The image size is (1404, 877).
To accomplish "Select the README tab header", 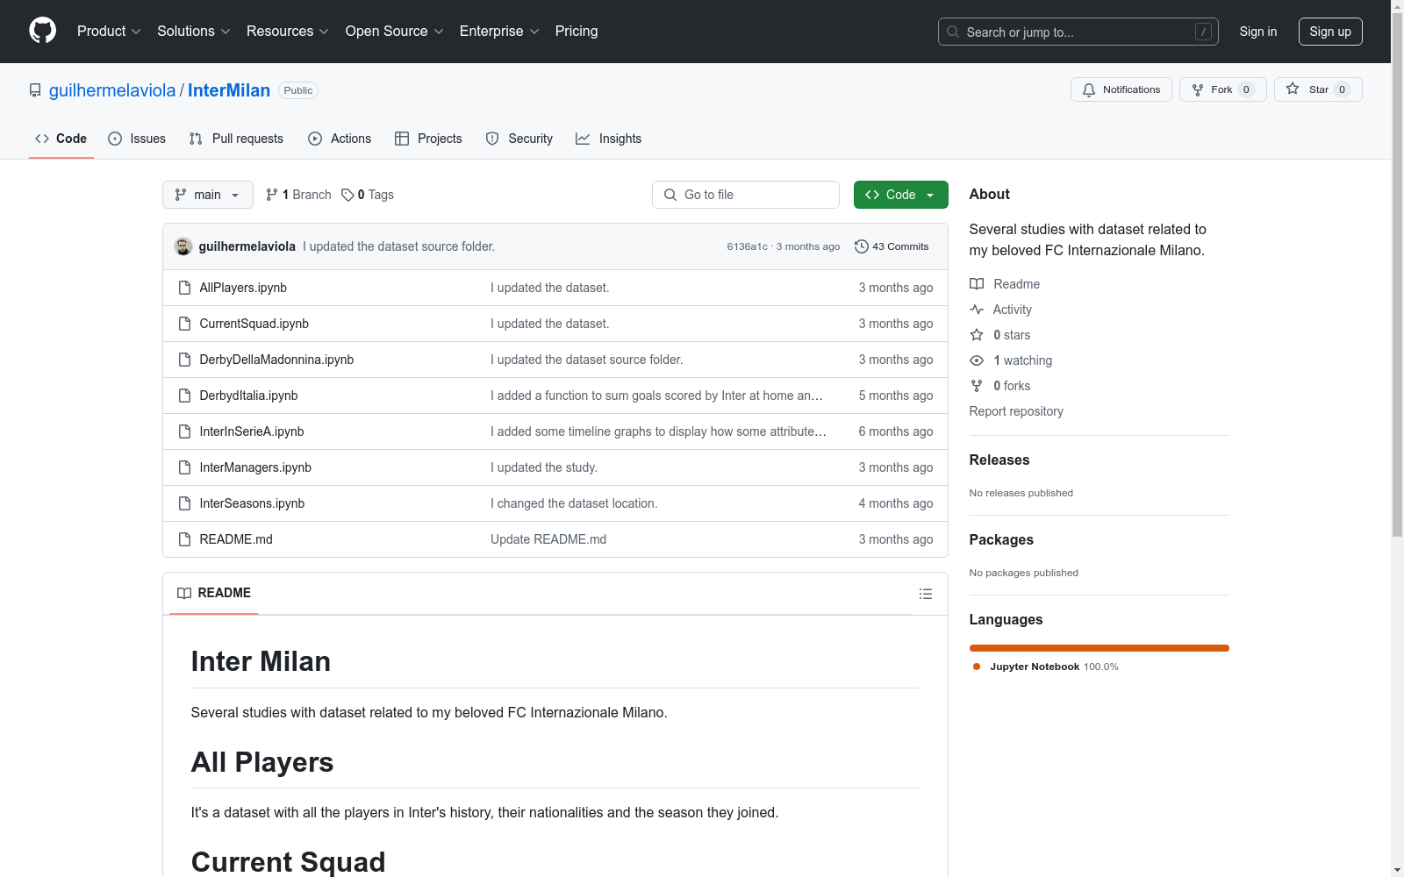I will pos(214,593).
